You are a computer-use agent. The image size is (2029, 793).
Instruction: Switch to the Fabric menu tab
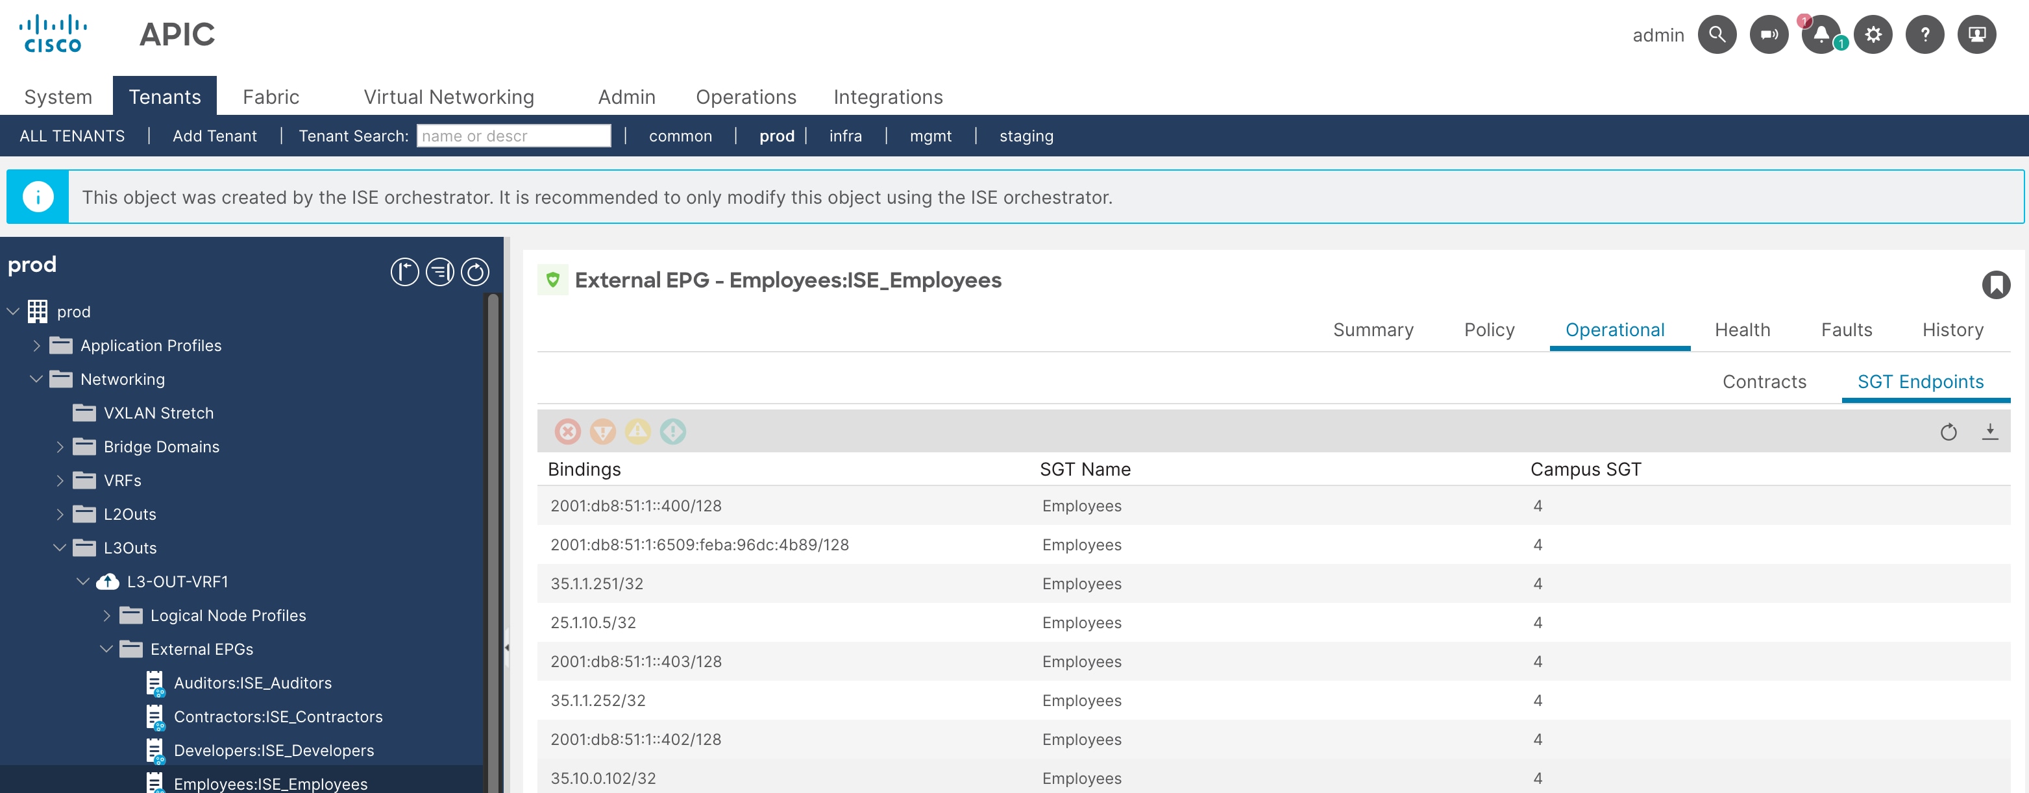270,97
